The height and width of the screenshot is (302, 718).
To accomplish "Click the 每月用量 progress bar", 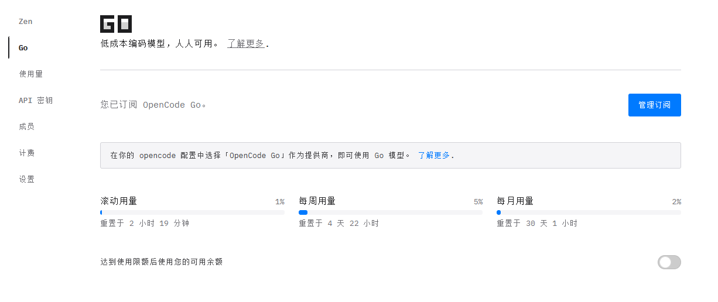I will coord(589,212).
